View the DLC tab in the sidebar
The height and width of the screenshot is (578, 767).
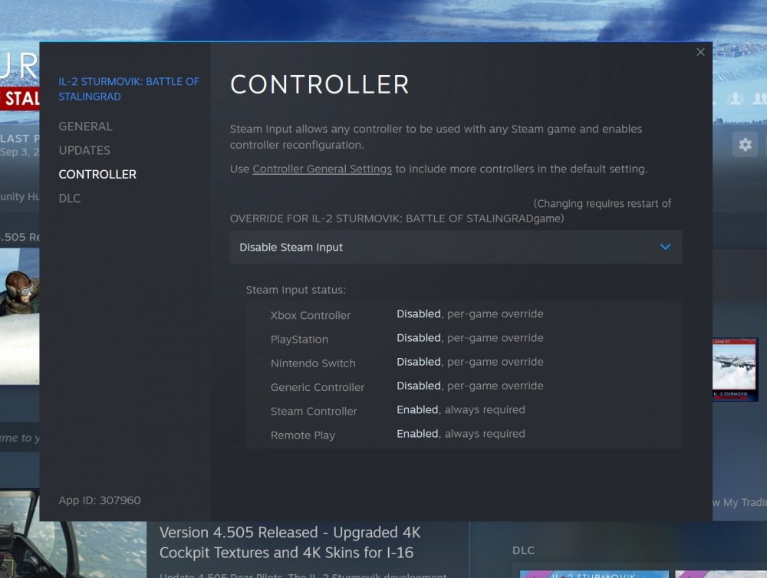tap(69, 198)
